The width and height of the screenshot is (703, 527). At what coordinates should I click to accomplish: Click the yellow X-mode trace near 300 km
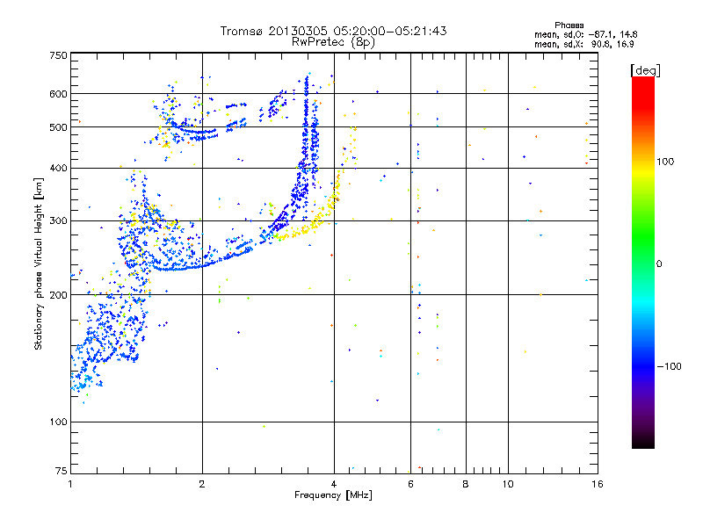click(314, 222)
